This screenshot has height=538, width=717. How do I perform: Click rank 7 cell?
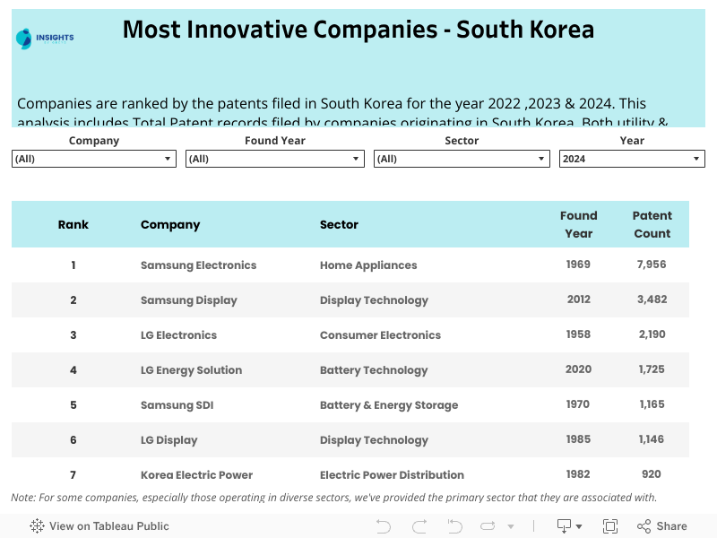click(73, 475)
